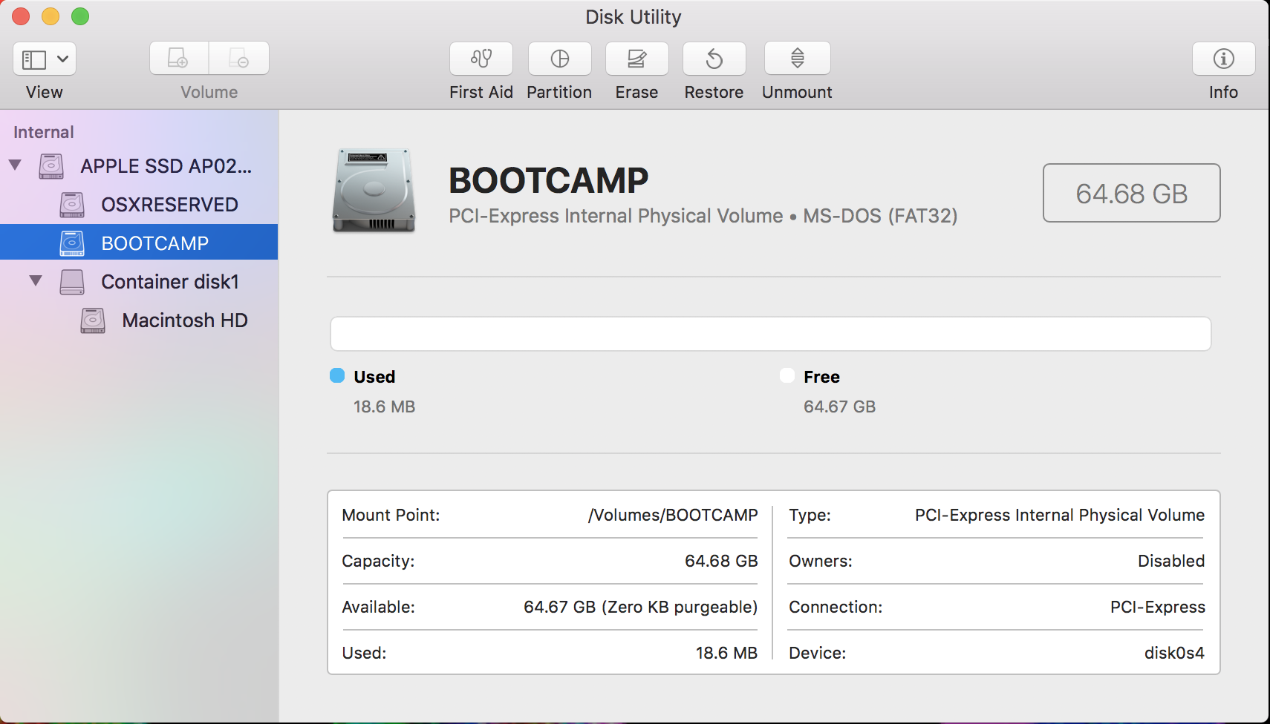Click the APPLE SSD disk icon
Screen dimensions: 1270x724
[51, 166]
